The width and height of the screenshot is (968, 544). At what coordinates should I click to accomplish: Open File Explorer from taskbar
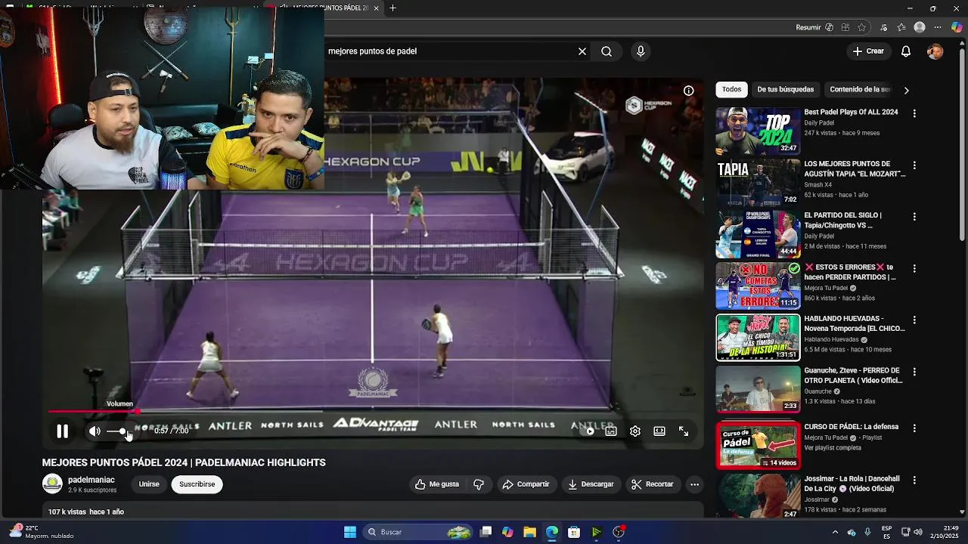click(529, 532)
